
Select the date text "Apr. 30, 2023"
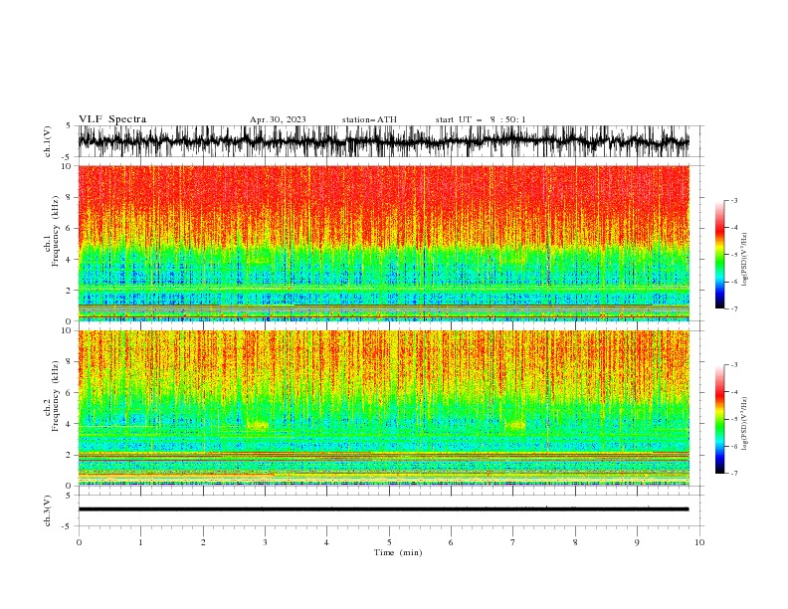tap(278, 119)
